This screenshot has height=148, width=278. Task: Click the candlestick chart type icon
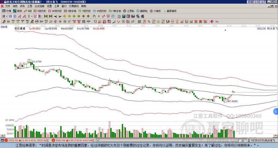[29, 16]
